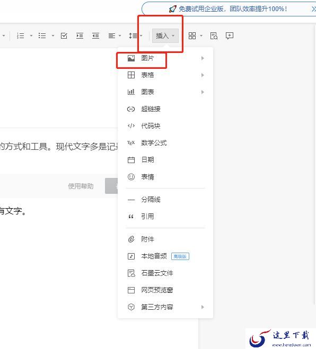Toggle the checkbox task list icon
The height and width of the screenshot is (349, 316).
pyautogui.click(x=64, y=35)
